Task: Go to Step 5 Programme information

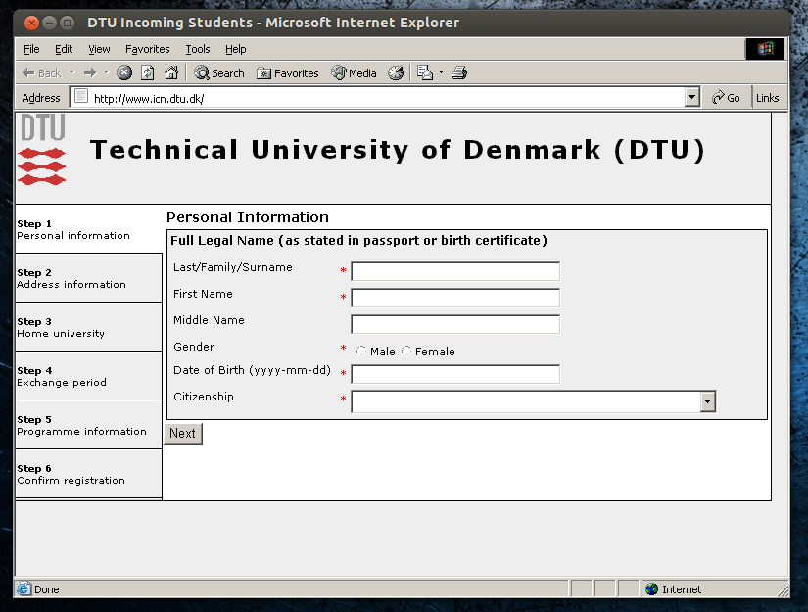Action: coord(88,425)
